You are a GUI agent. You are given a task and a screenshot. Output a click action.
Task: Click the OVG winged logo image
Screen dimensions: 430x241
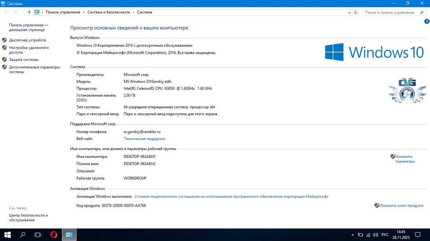[407, 91]
